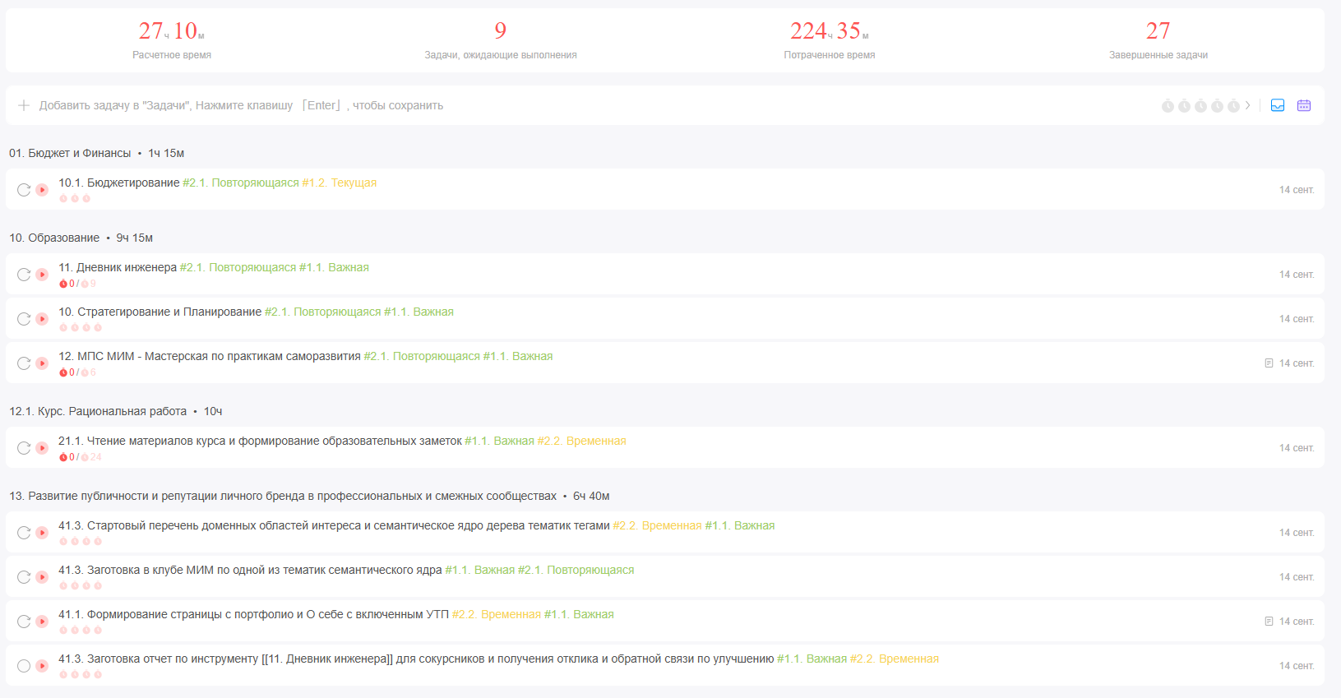Start timer for Чтение материалов курса task
The width and height of the screenshot is (1341, 698).
point(42,448)
